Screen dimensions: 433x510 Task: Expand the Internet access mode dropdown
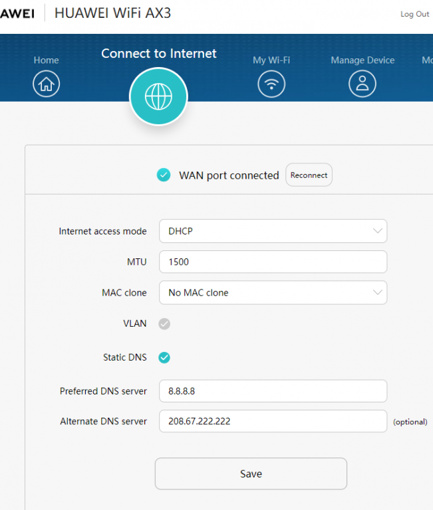[x=273, y=232]
